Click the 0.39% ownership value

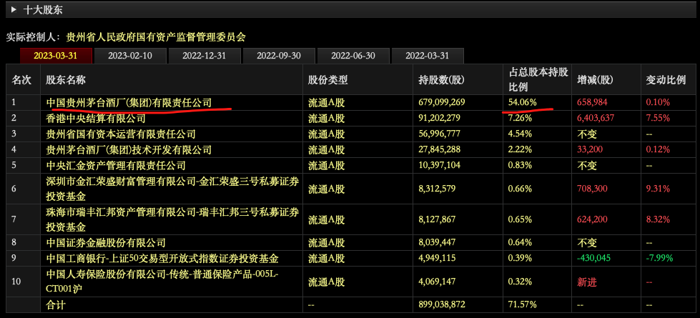coord(520,258)
